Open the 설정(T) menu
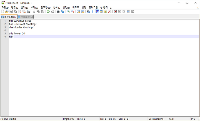The width and height of the screenshot is (200, 121). point(66,8)
